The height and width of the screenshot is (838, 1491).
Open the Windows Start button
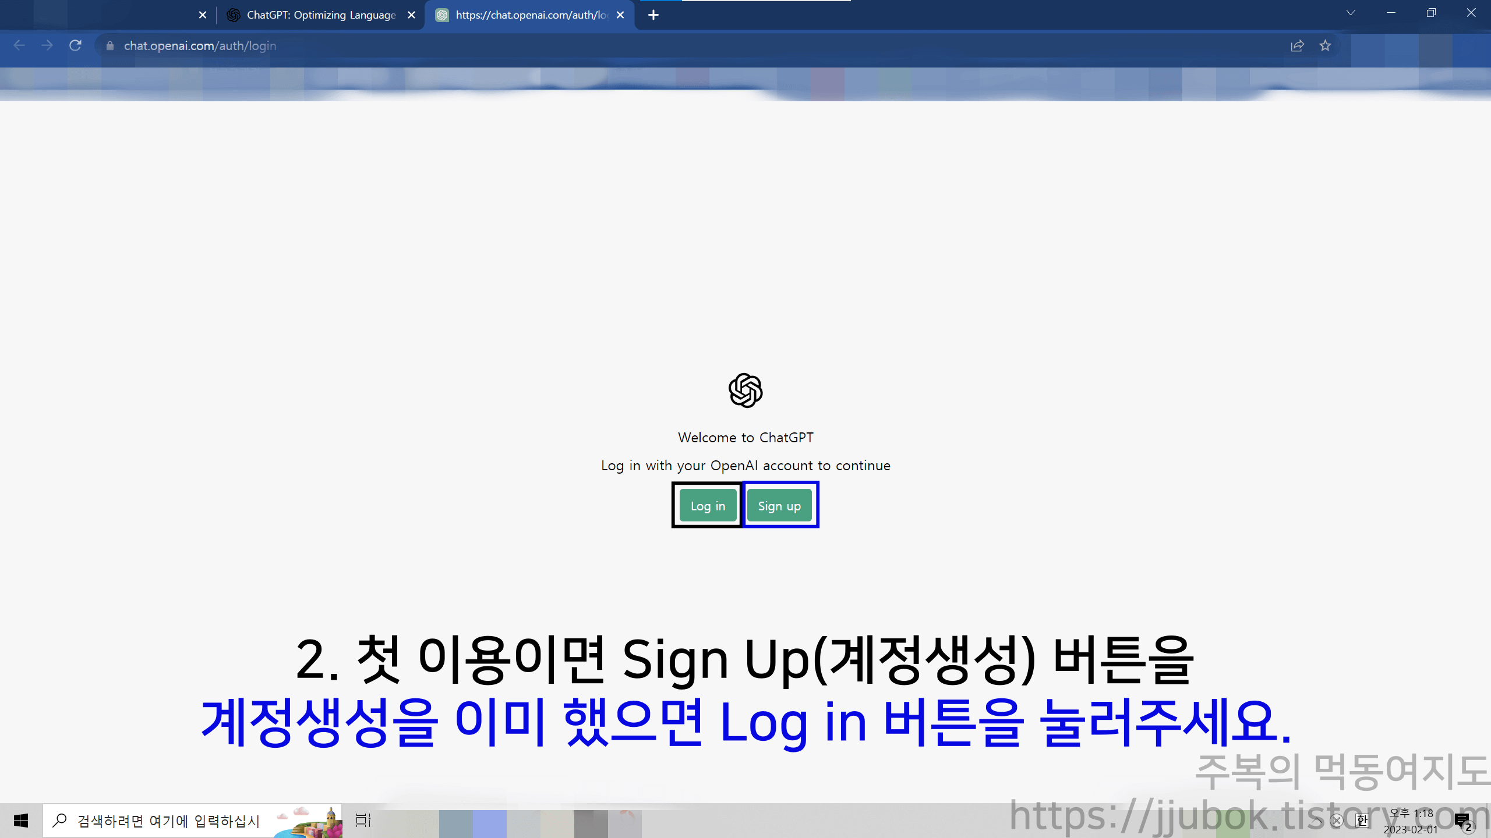(x=22, y=821)
